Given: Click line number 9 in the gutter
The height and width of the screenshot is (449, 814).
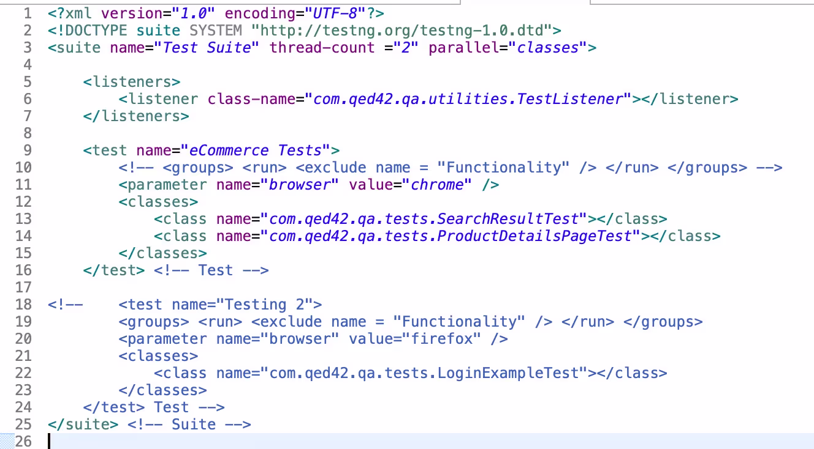Looking at the screenshot, I should 27,150.
